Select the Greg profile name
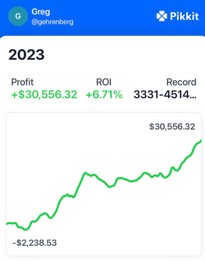This screenshot has width=205, height=261. point(41,12)
